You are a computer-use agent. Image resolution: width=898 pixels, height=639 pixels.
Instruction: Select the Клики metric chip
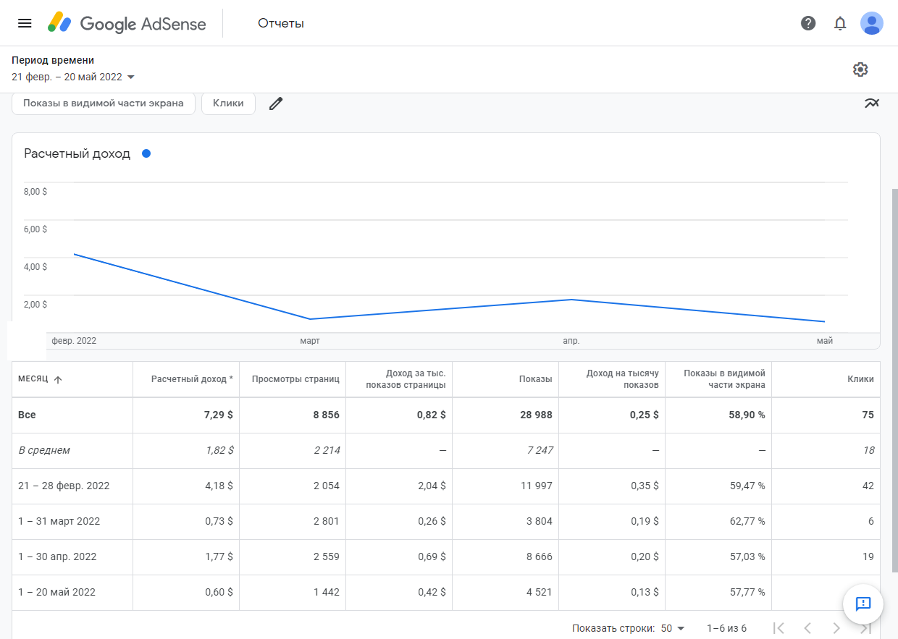(228, 103)
